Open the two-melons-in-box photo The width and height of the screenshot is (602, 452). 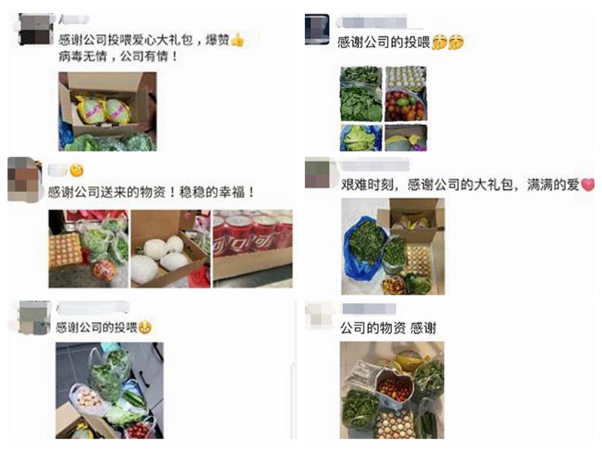pos(108,111)
